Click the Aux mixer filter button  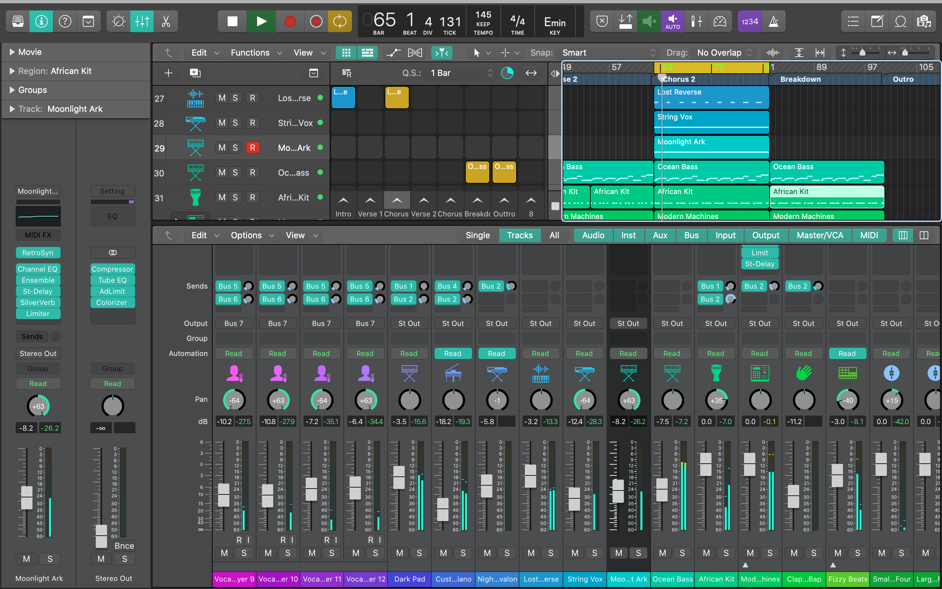click(660, 235)
